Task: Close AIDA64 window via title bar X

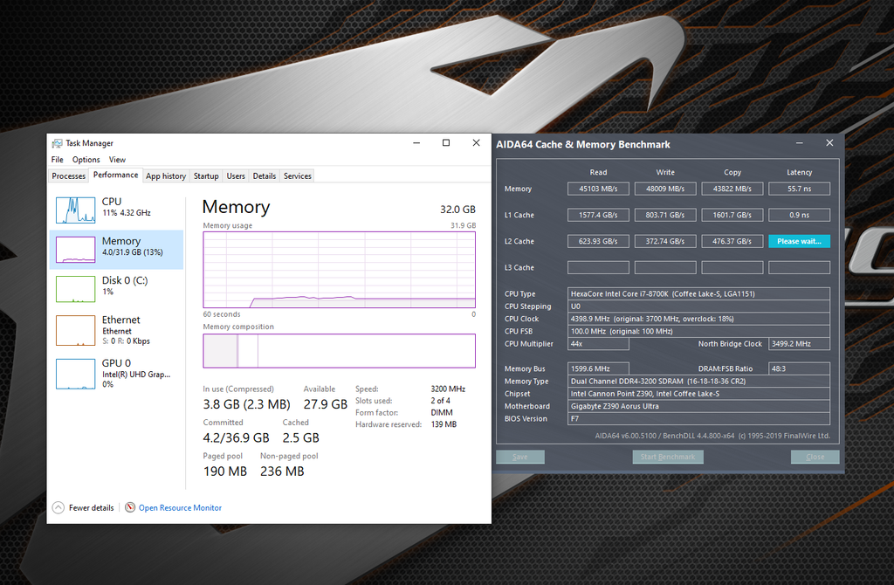Action: 829,143
